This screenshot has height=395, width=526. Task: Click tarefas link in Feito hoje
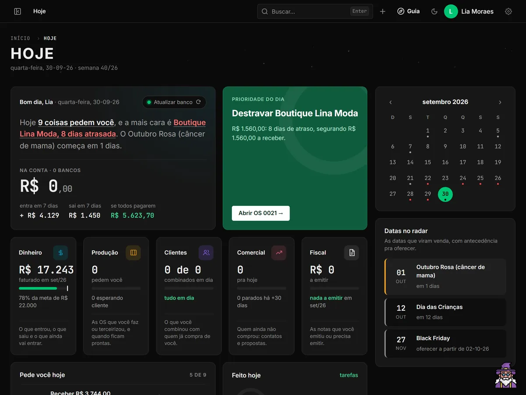[x=349, y=375]
